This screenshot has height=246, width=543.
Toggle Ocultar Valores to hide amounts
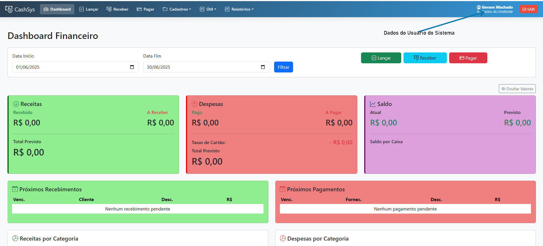517,89
